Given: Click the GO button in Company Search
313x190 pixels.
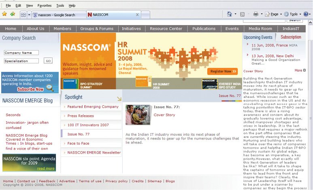Looking at the screenshot, I should click(x=48, y=61).
